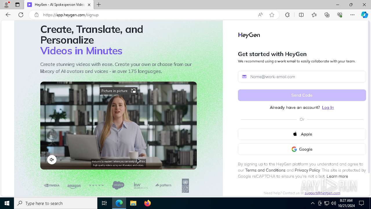Unmute the promo video
The height and width of the screenshot is (209, 371).
tap(52, 160)
